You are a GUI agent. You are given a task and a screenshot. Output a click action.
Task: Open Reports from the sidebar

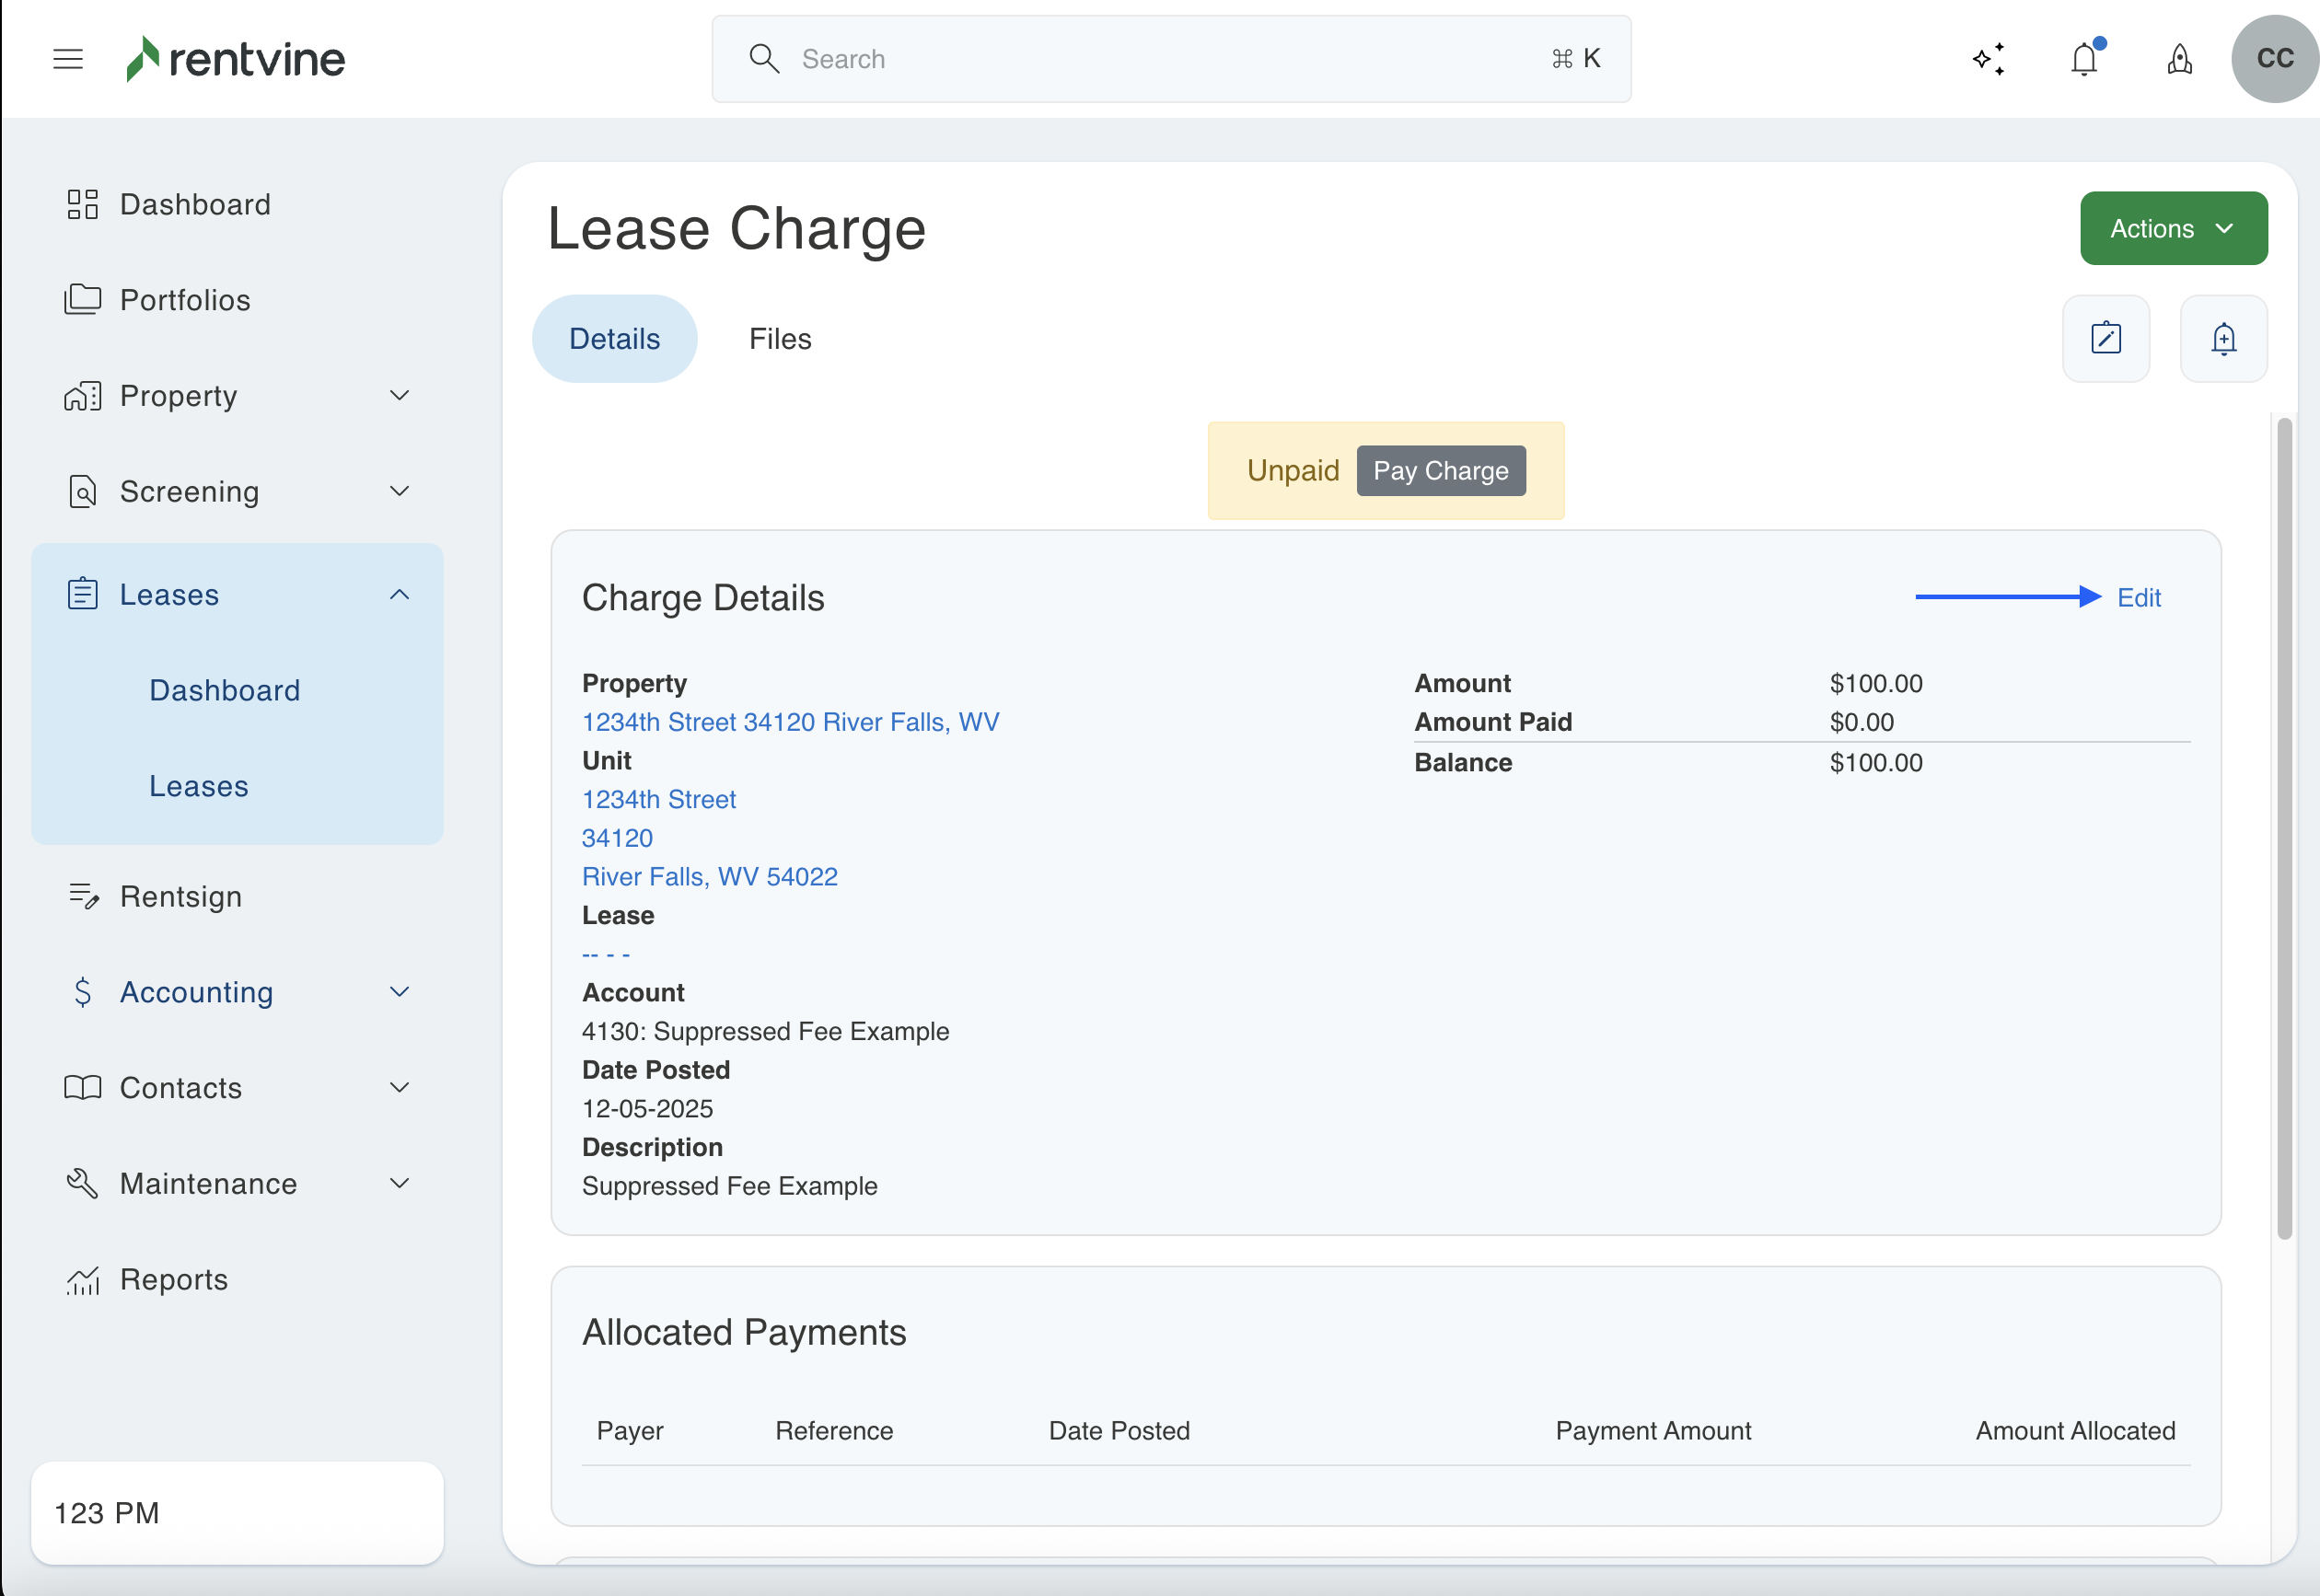pos(174,1279)
